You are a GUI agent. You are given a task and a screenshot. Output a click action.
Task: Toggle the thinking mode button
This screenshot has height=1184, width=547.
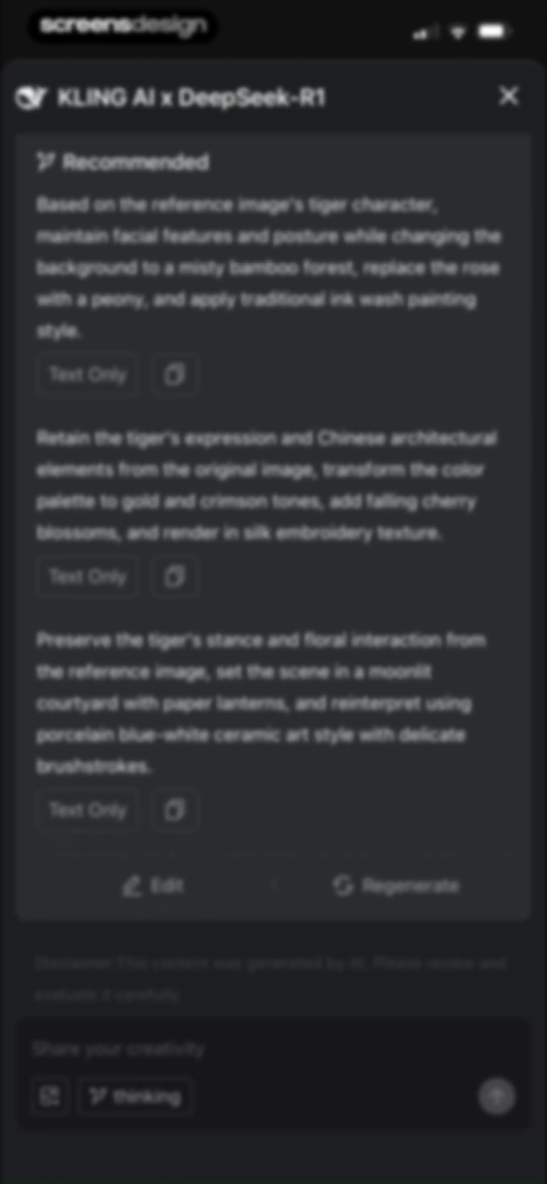click(135, 1097)
